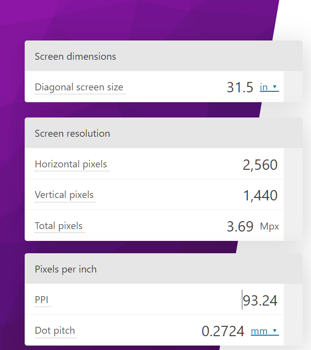The width and height of the screenshot is (311, 350).
Task: Click the Total pixels label
Action: [x=59, y=226]
